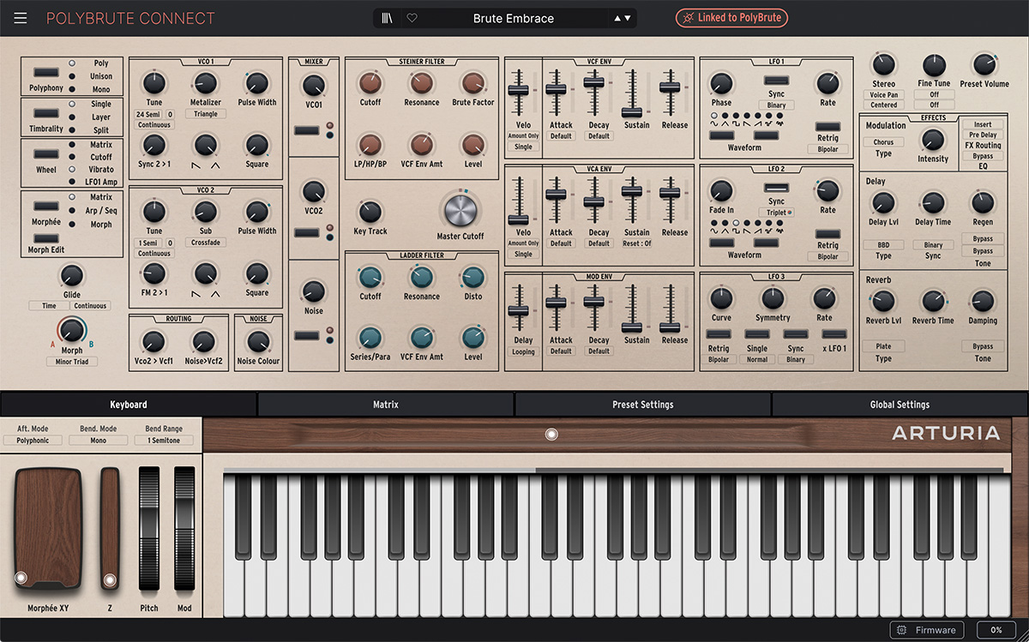Open the hamburger main menu
Viewport: 1029px width, 642px height.
tap(21, 18)
